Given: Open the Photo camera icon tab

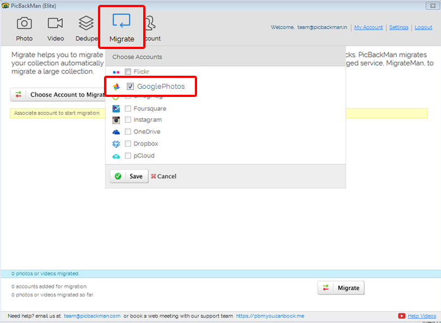Looking at the screenshot, I should click(24, 23).
